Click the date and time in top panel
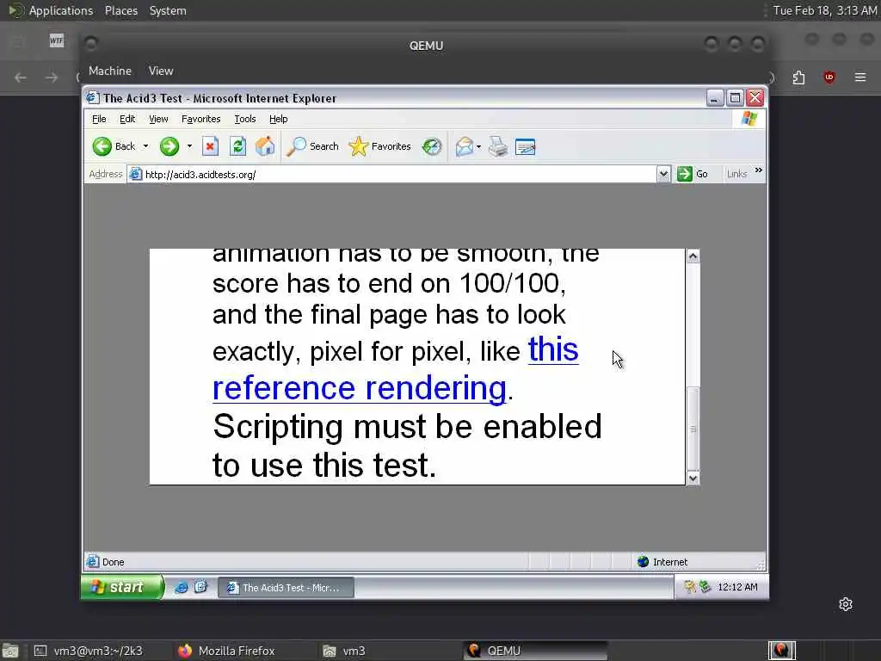The image size is (881, 661). click(x=825, y=10)
